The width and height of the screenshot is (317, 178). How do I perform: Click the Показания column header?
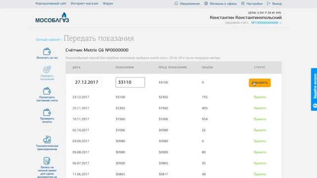(125, 67)
